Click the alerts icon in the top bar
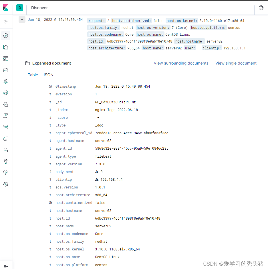The width and height of the screenshot is (268, 269). pos(261,8)
